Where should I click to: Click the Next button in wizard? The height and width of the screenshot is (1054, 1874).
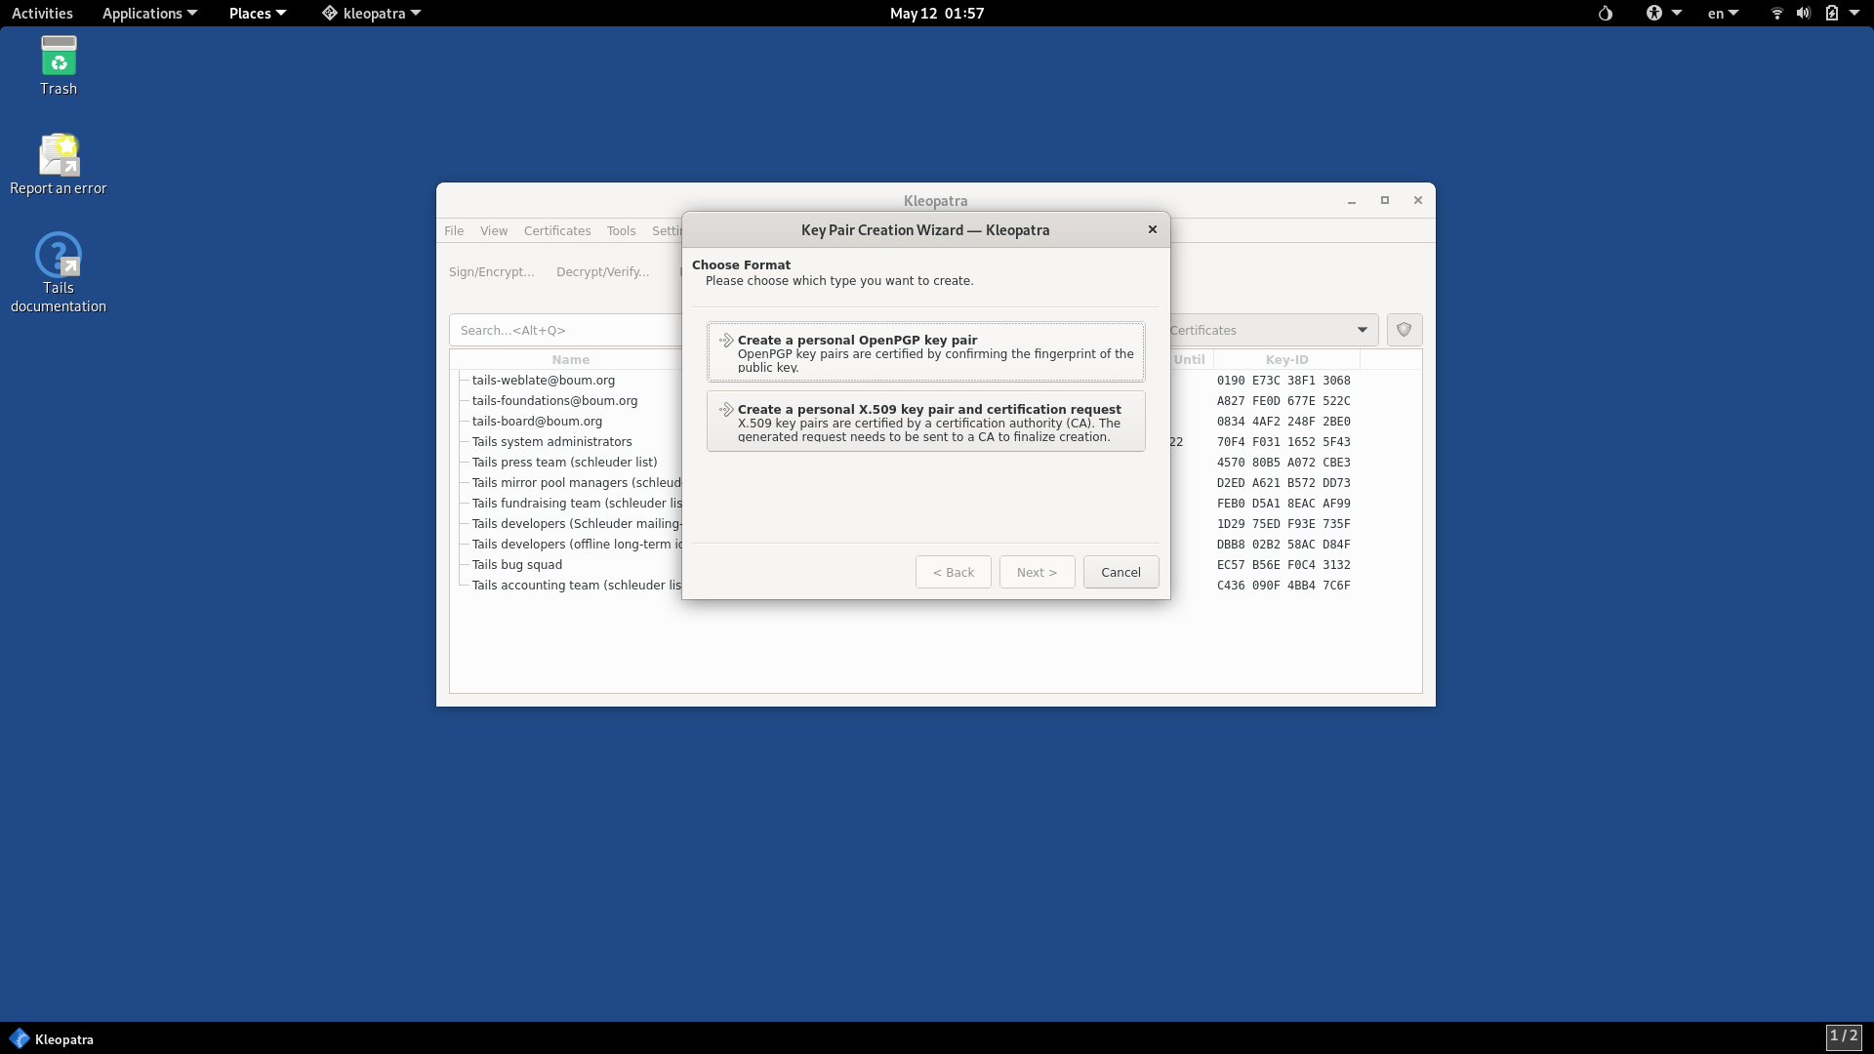pyautogui.click(x=1037, y=572)
